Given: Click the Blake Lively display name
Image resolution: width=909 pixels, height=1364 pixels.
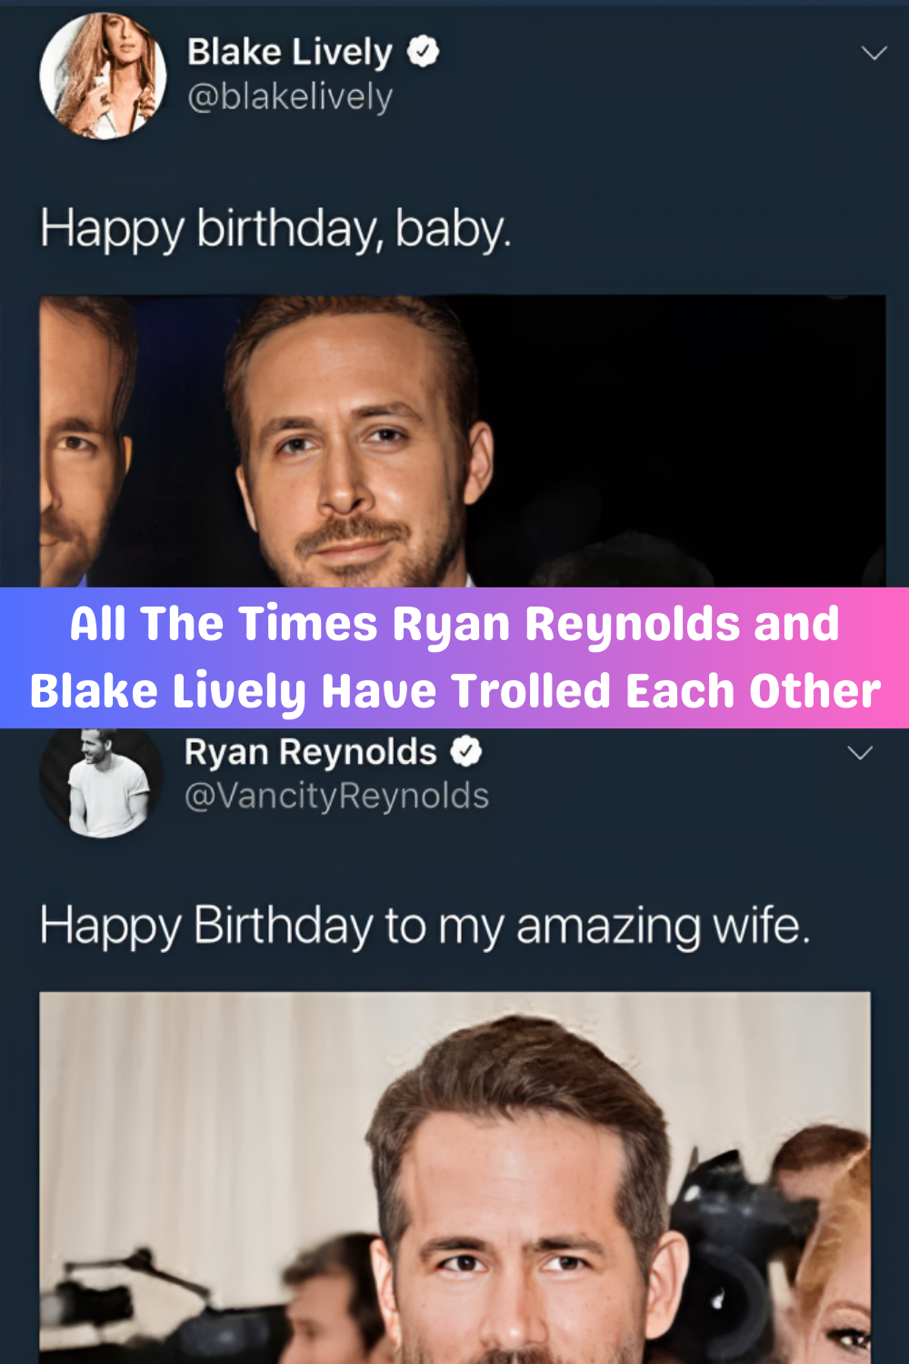Looking at the screenshot, I should point(289,52).
